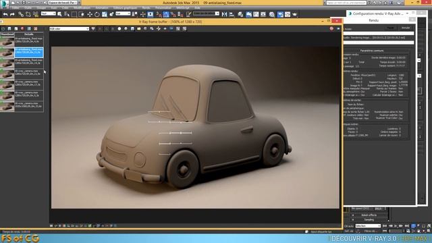Toggle the 3D Snaps button
The height and width of the screenshot is (243, 432).
pyautogui.click(x=159, y=14)
